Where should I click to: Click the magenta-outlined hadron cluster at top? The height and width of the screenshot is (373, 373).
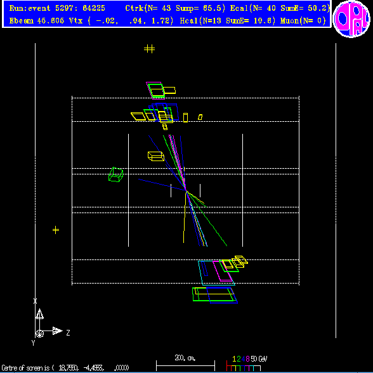(x=155, y=90)
